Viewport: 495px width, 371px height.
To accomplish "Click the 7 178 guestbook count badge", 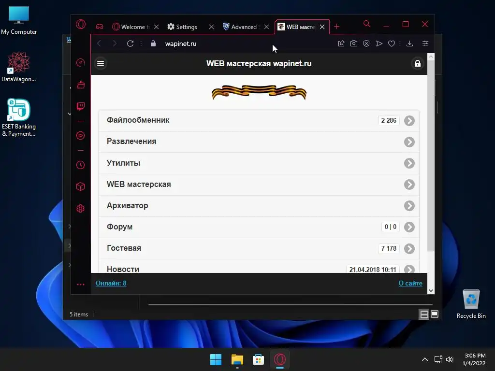I will pos(389,249).
